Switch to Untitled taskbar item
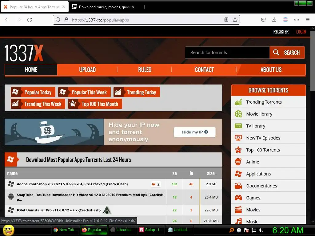Image resolution: width=315 pixels, height=236 pixels. click(x=179, y=230)
